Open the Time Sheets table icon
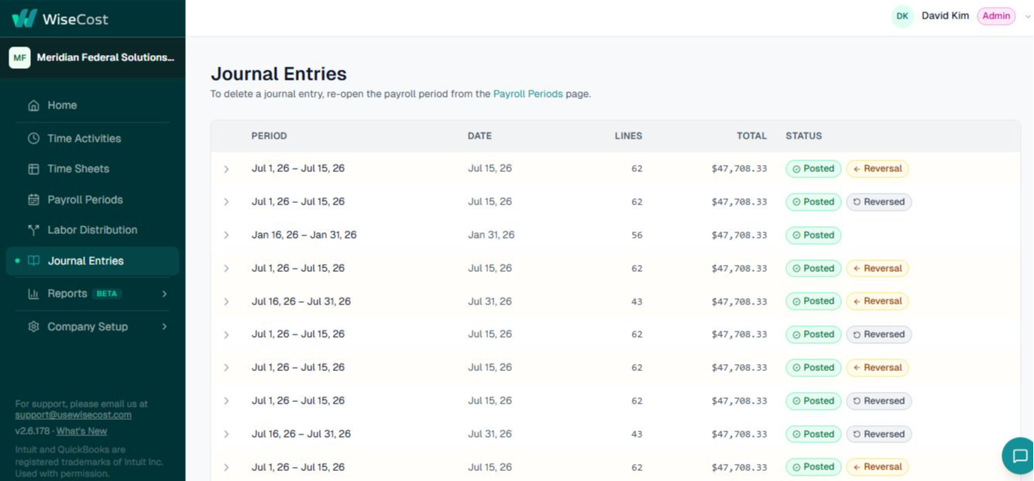Image resolution: width=1034 pixels, height=481 pixels. (x=33, y=169)
